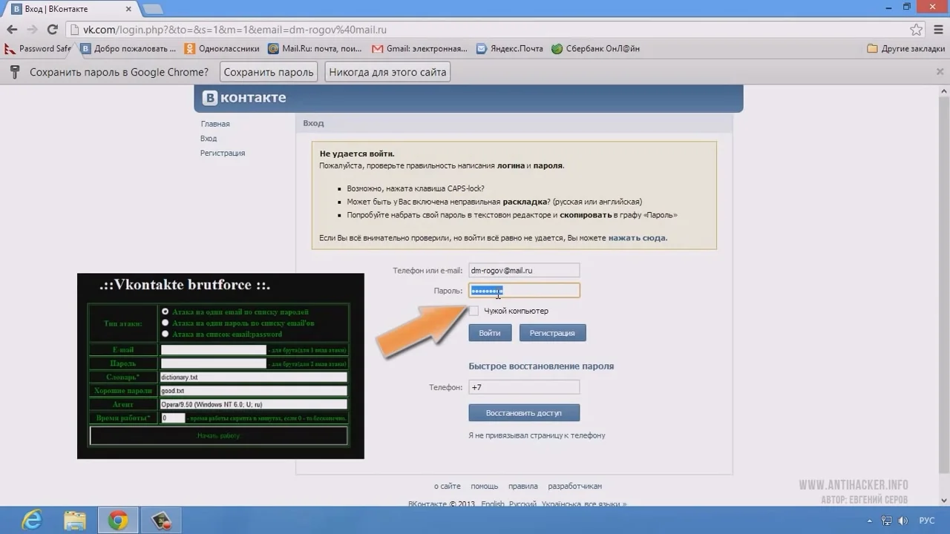Click the blue Регистрация button
The width and height of the screenshot is (950, 534).
pyautogui.click(x=552, y=333)
